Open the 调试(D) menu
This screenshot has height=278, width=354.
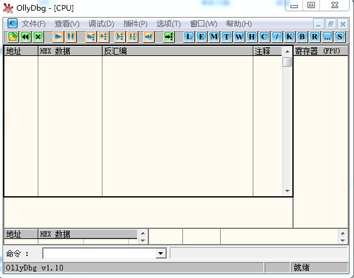click(101, 24)
